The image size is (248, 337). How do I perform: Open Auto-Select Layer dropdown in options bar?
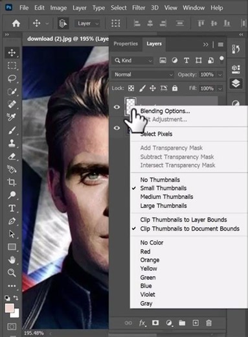click(x=87, y=23)
